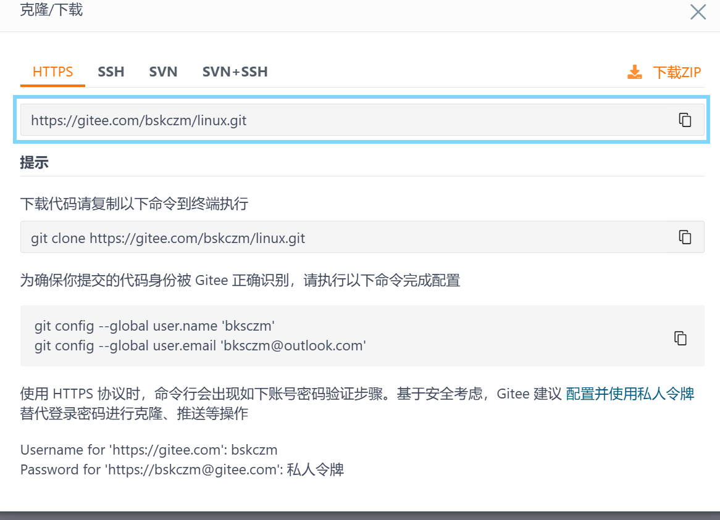This screenshot has width=720, height=520.
Task: Click the 下载ZIP link
Action: pos(677,72)
